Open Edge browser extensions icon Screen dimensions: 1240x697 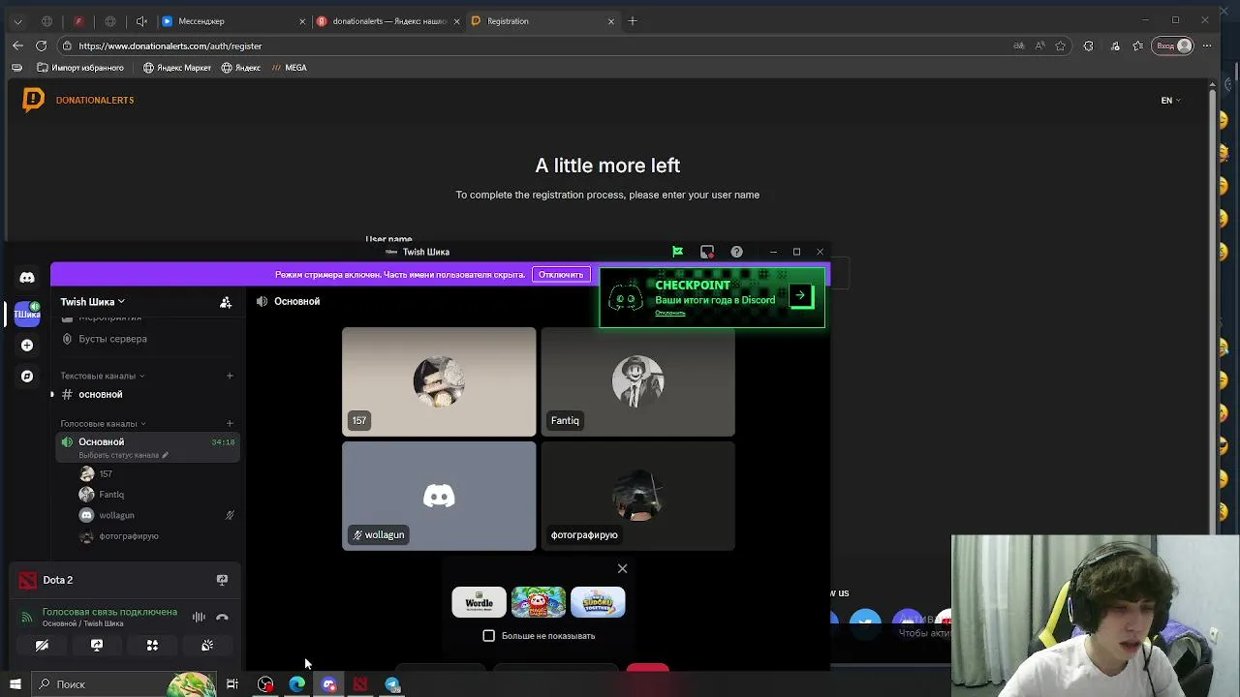(x=1088, y=45)
